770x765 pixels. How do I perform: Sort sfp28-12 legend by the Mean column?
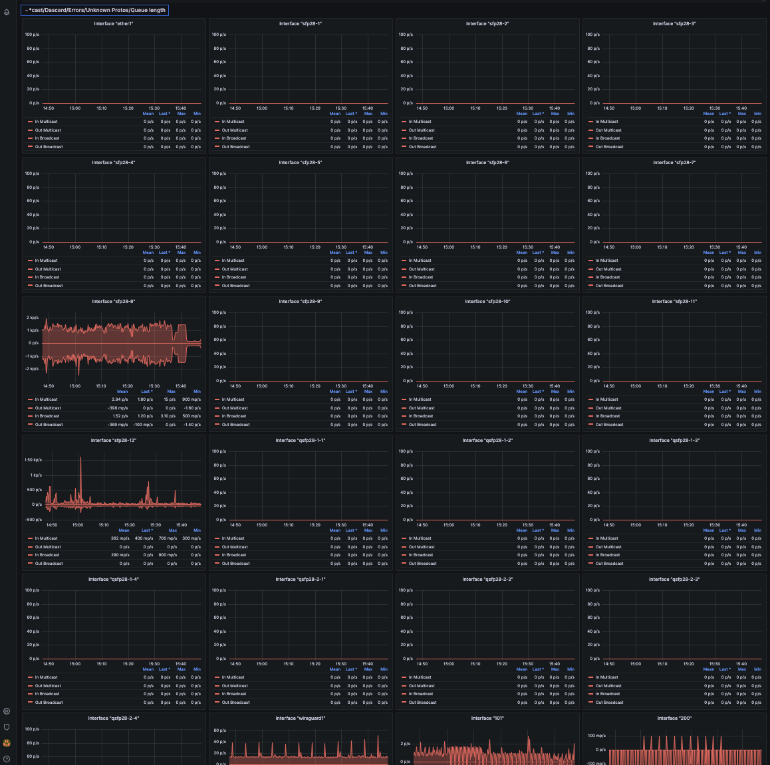click(124, 530)
